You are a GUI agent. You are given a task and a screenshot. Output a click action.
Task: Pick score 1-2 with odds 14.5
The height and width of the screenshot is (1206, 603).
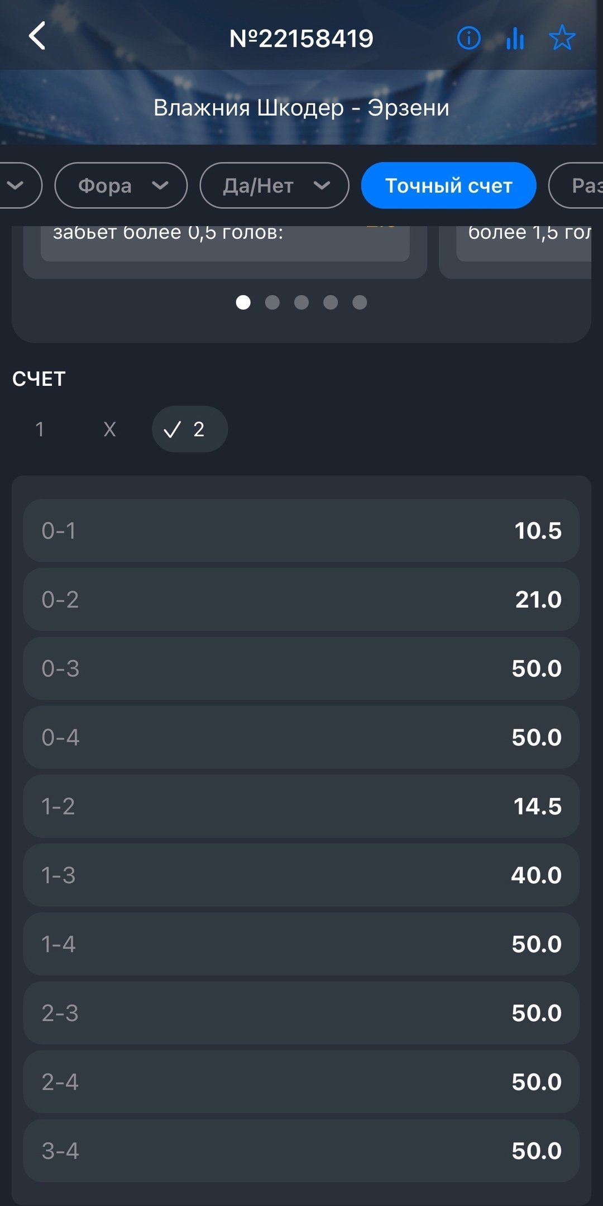(x=301, y=806)
